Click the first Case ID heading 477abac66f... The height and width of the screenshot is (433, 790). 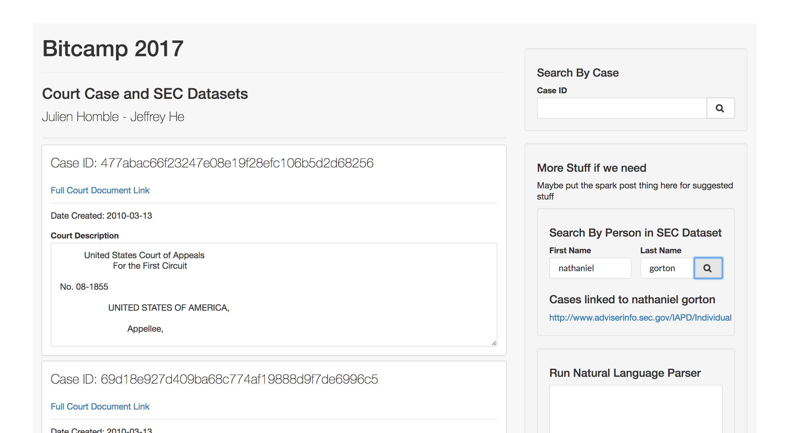tap(212, 163)
